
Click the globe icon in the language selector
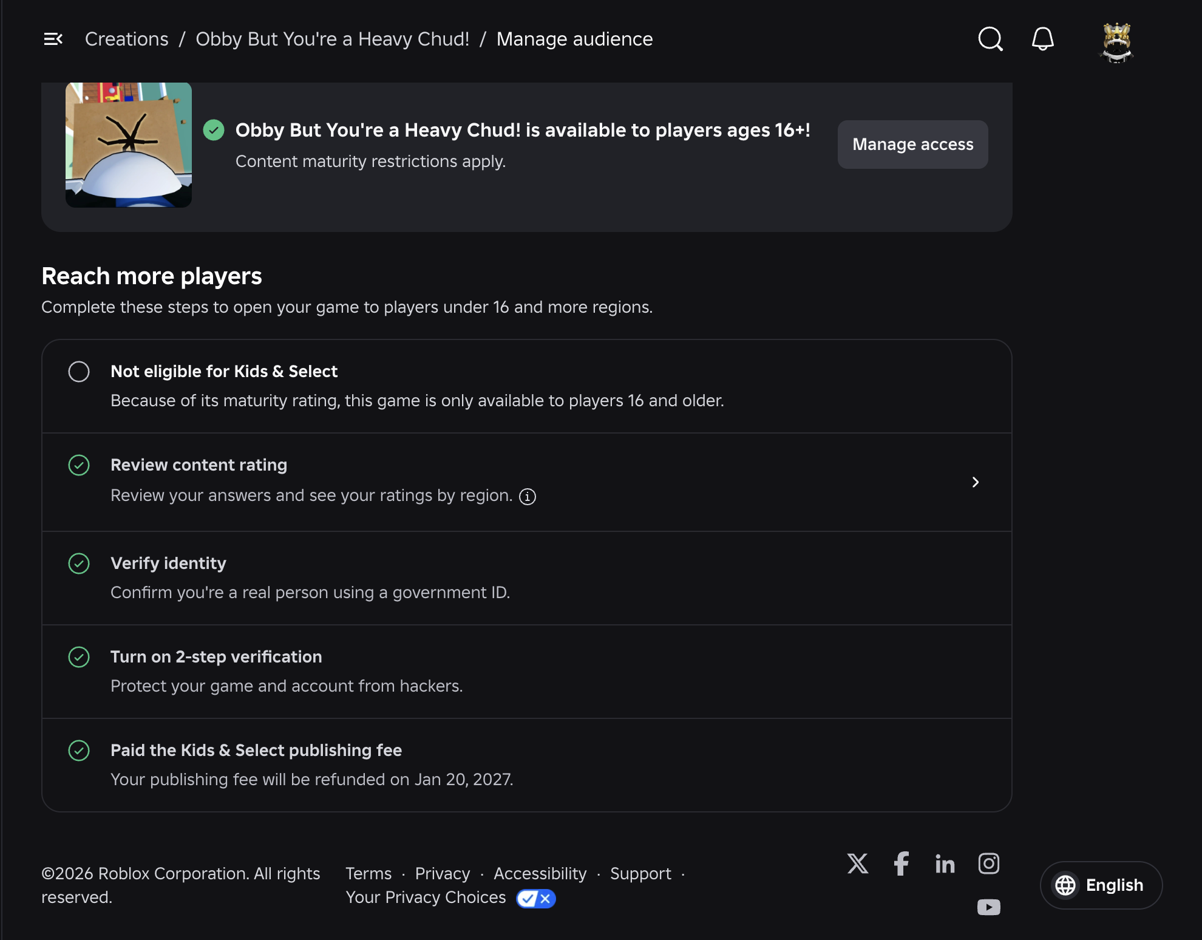tap(1065, 885)
